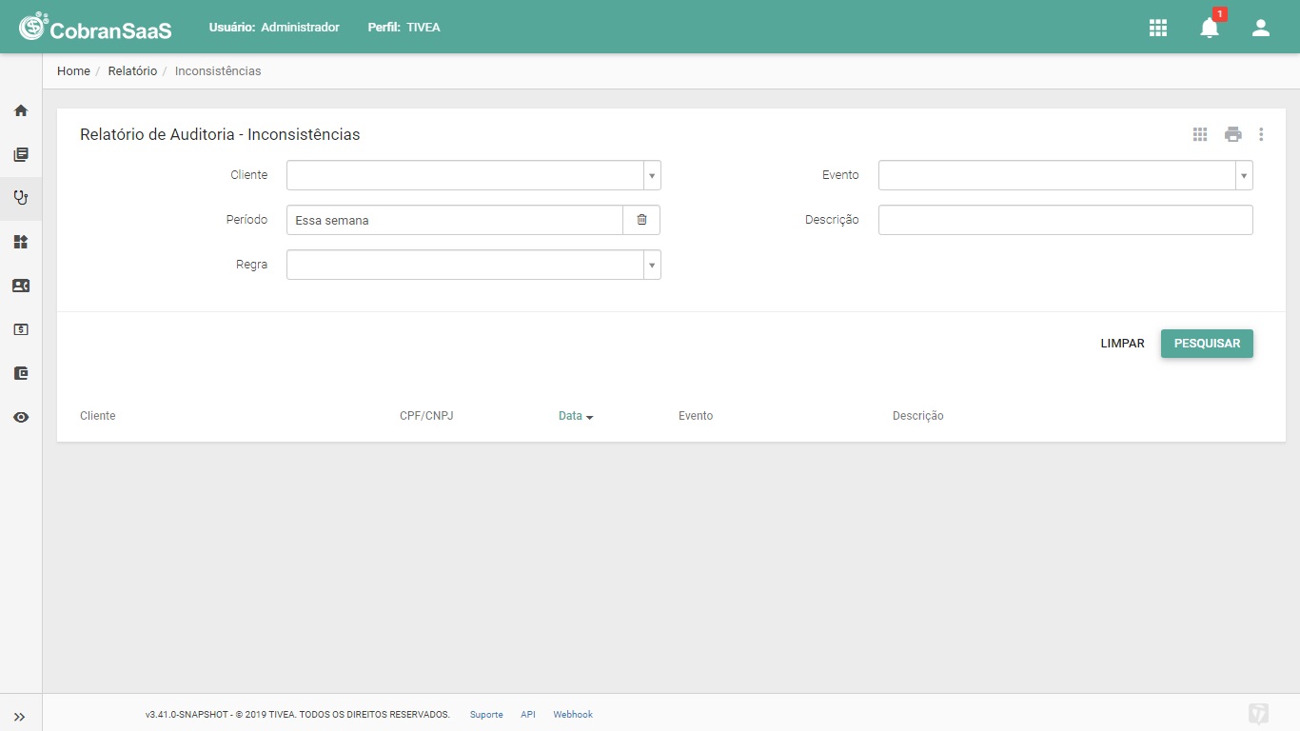Open the contacts card sidebar icon
The width and height of the screenshot is (1300, 731).
tap(21, 286)
